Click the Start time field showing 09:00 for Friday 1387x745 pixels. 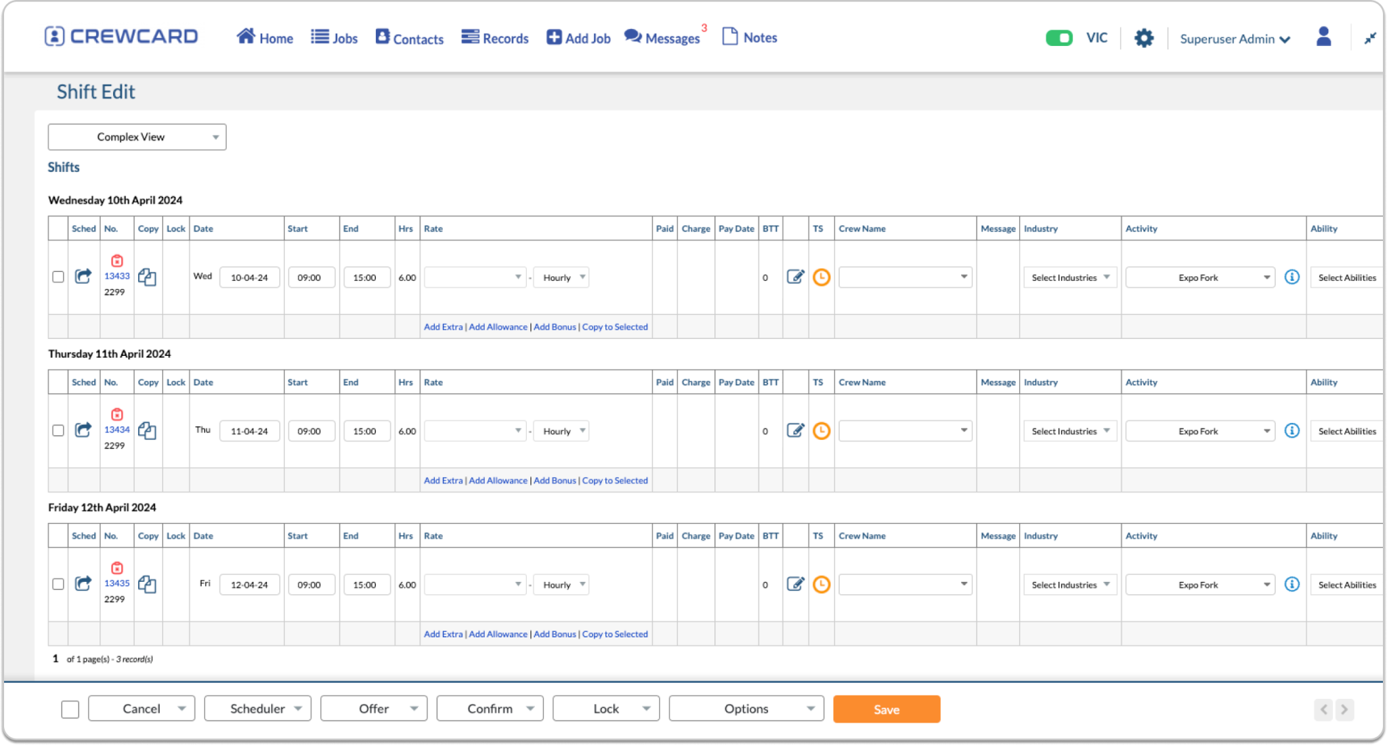312,584
